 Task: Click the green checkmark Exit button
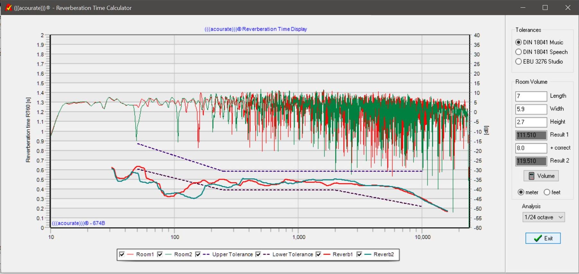[x=543, y=238]
